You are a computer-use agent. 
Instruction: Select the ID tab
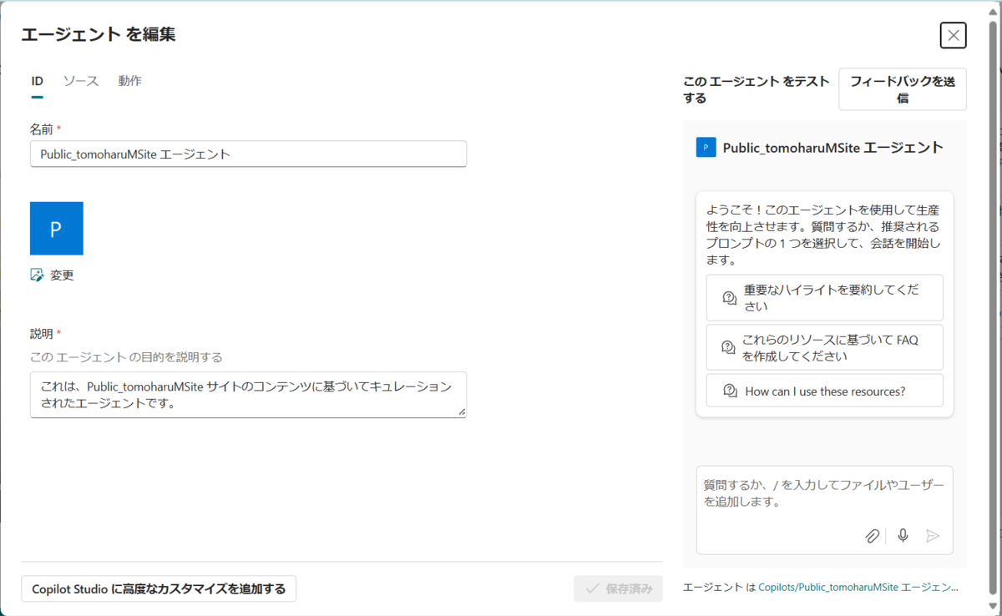[38, 81]
